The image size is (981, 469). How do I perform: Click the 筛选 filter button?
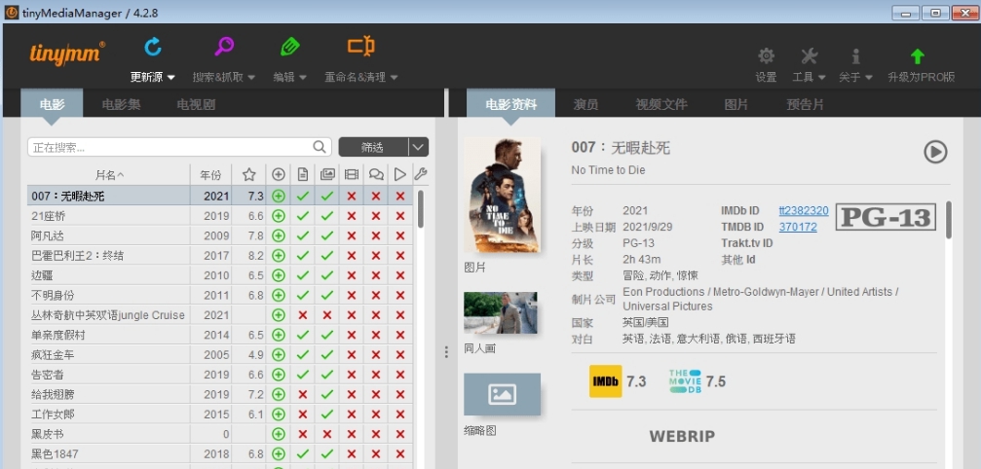(x=373, y=147)
